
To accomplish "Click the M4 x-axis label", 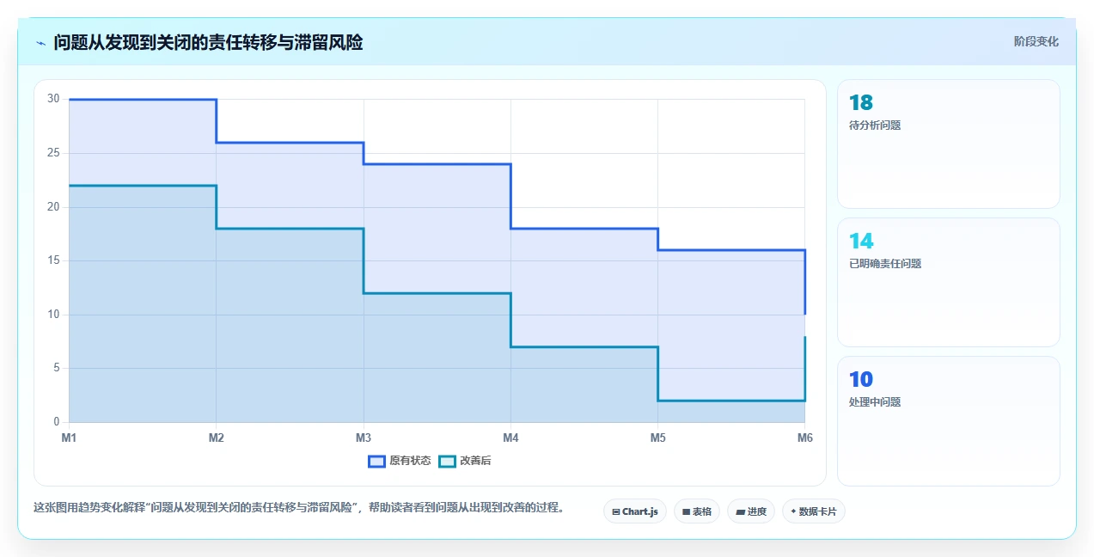I will tap(510, 438).
